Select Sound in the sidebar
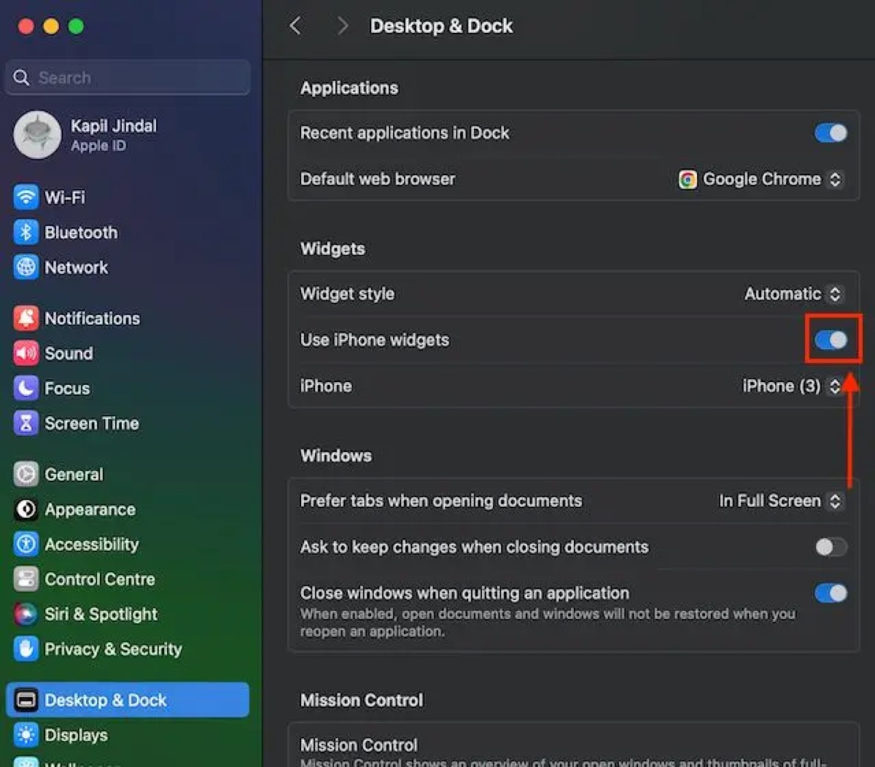Image resolution: width=875 pixels, height=767 pixels. pos(128,353)
